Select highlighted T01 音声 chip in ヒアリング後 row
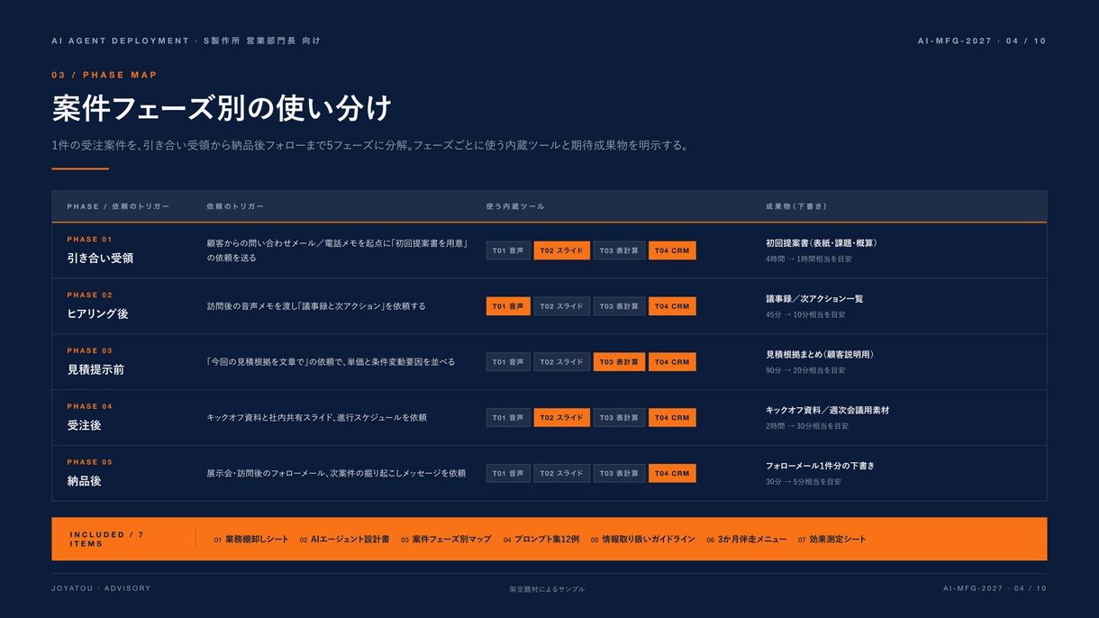The width and height of the screenshot is (1099, 618). pos(508,306)
